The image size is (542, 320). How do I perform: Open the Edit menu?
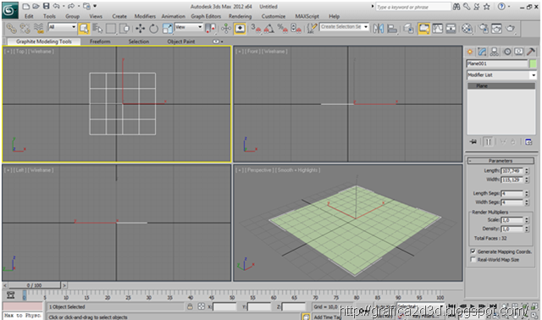point(29,16)
